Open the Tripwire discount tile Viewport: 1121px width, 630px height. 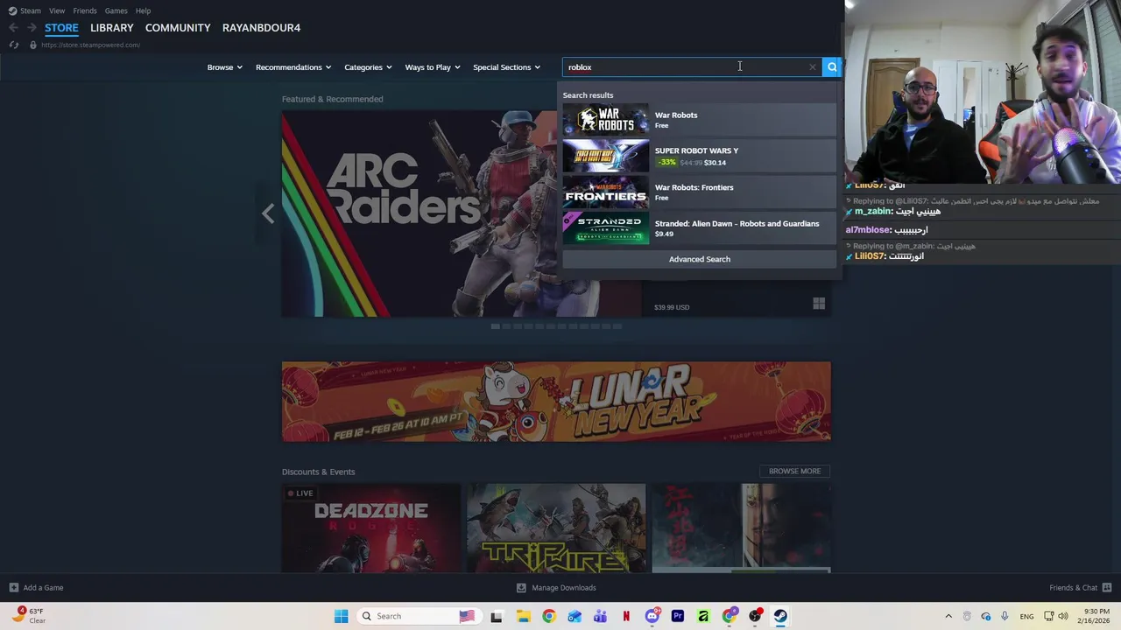(556, 528)
